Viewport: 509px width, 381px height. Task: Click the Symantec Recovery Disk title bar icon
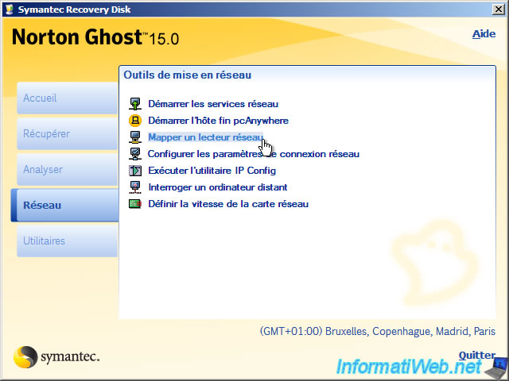pos(10,10)
